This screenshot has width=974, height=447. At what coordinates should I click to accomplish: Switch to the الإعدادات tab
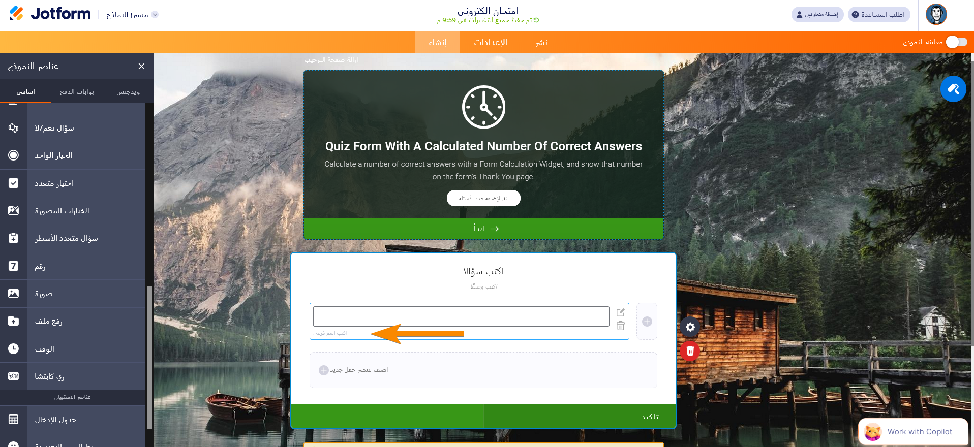(491, 42)
